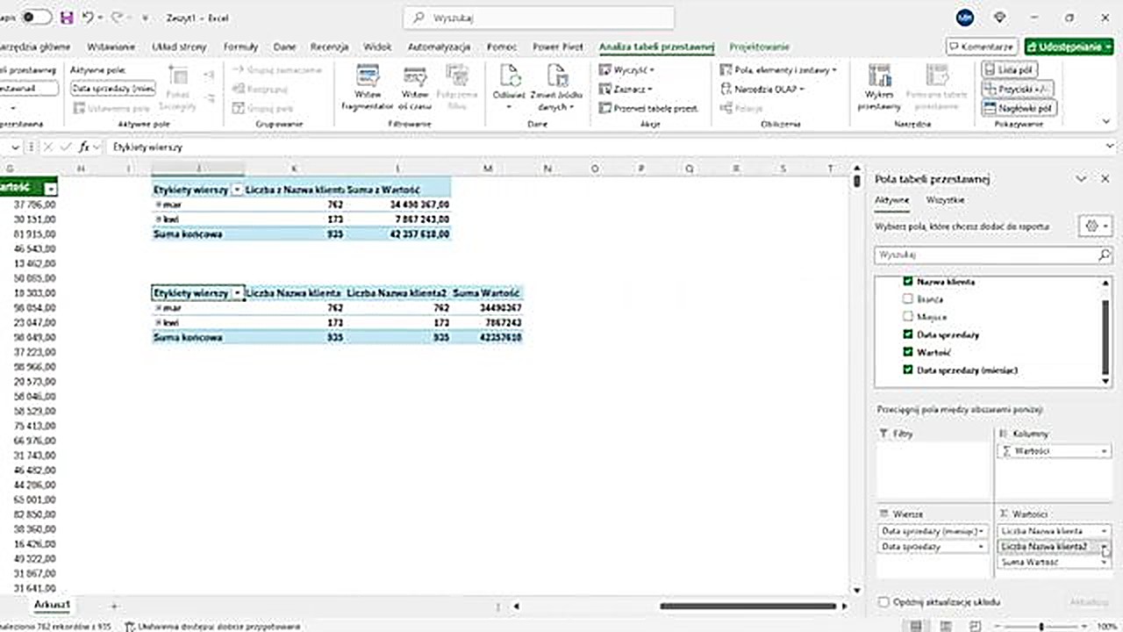
Task: Click the Undo arrow in title bar
Action: click(x=87, y=18)
